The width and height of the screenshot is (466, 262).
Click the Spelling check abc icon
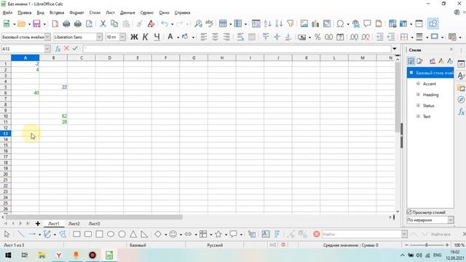pyautogui.click(x=210, y=24)
